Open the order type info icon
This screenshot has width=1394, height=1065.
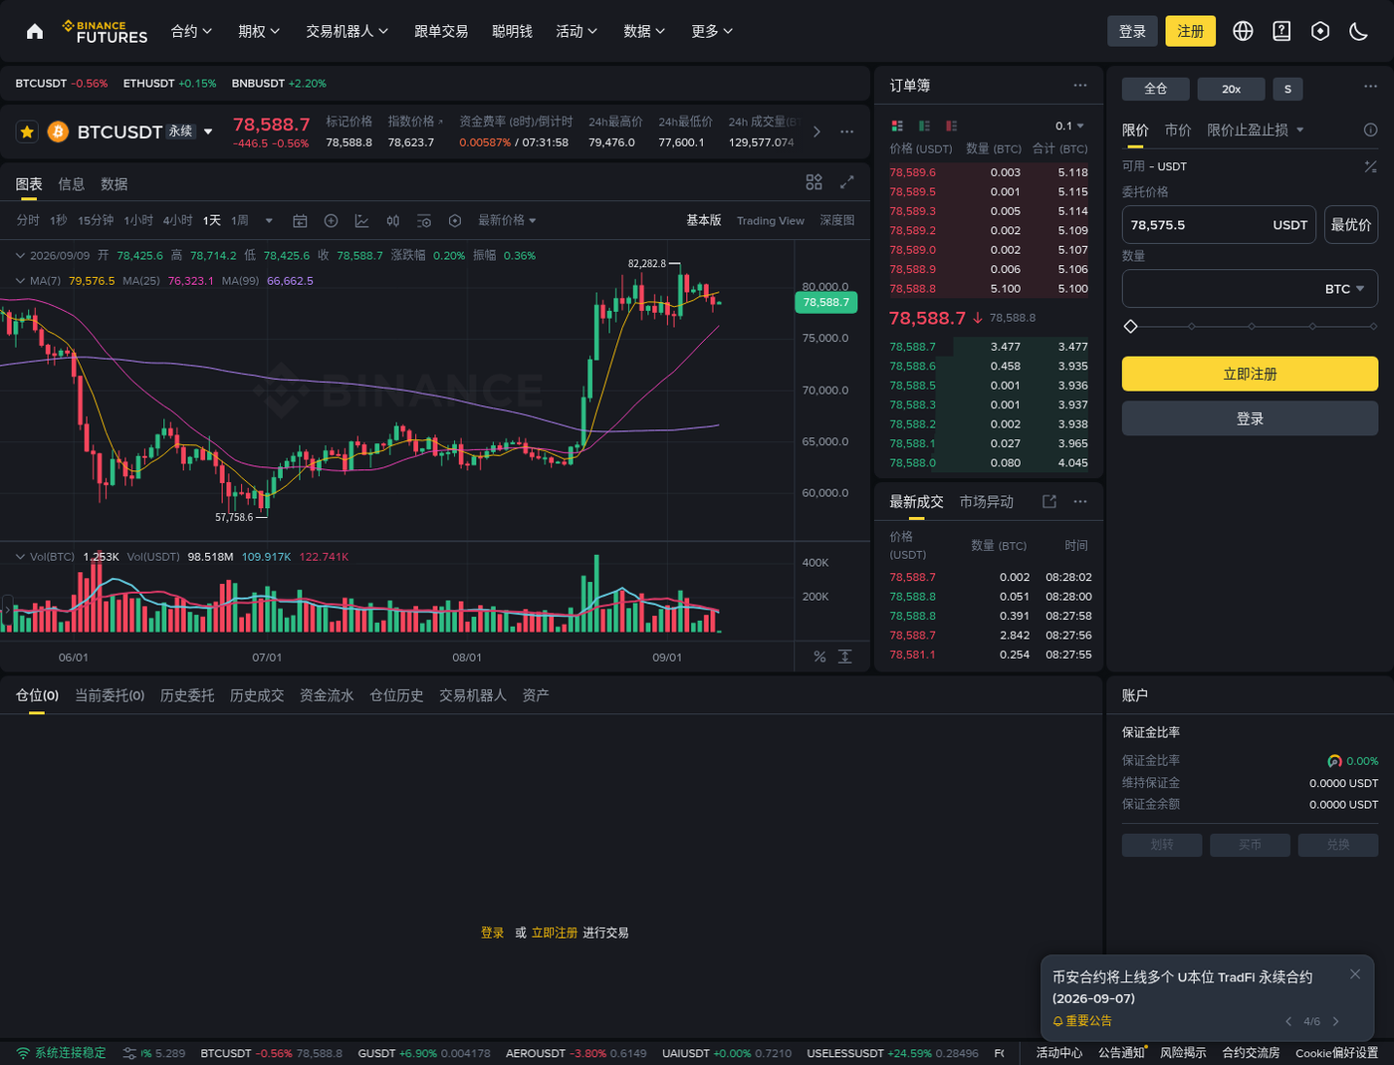click(x=1370, y=130)
